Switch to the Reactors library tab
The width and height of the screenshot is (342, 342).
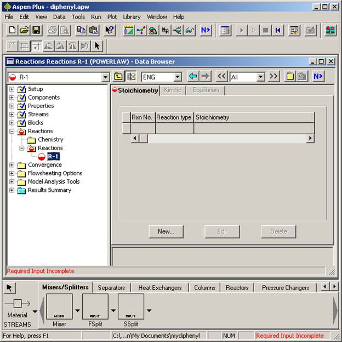point(237,288)
